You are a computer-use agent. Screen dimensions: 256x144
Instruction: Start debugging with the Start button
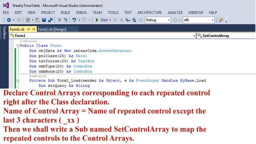tap(102, 20)
